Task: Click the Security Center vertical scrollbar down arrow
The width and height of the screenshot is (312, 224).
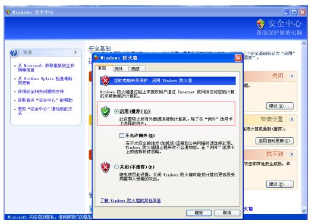Action: point(304,211)
